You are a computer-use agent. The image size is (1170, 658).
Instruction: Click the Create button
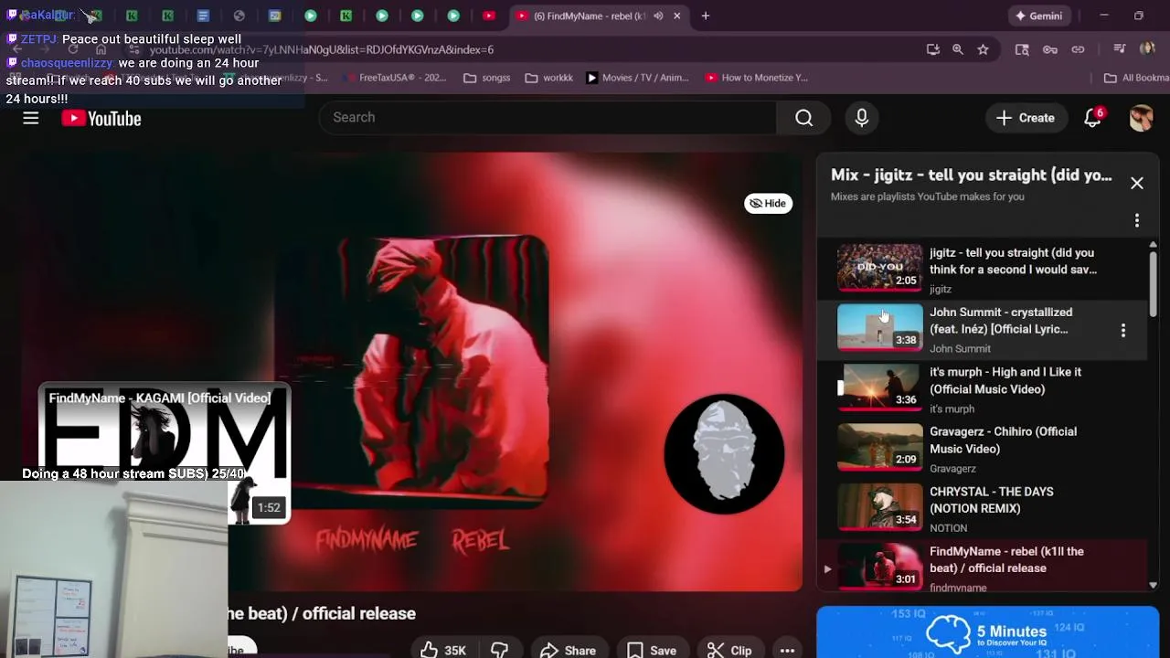coord(1026,118)
